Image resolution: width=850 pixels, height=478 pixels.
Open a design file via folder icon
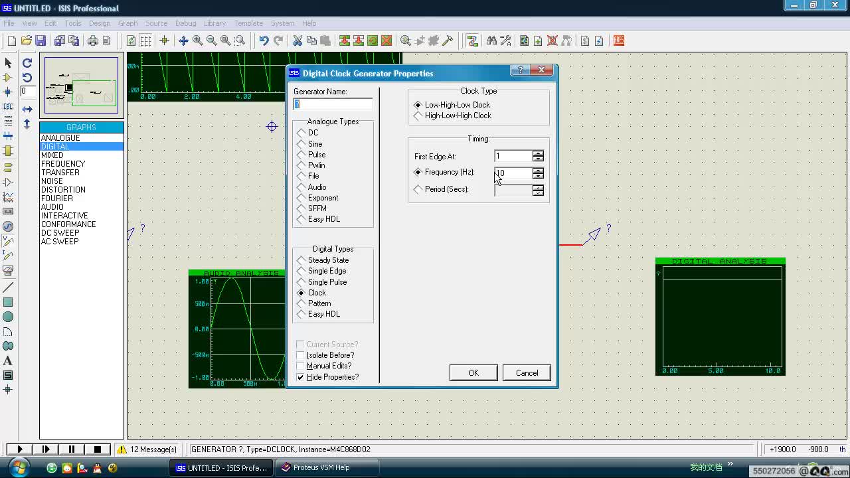pos(27,40)
